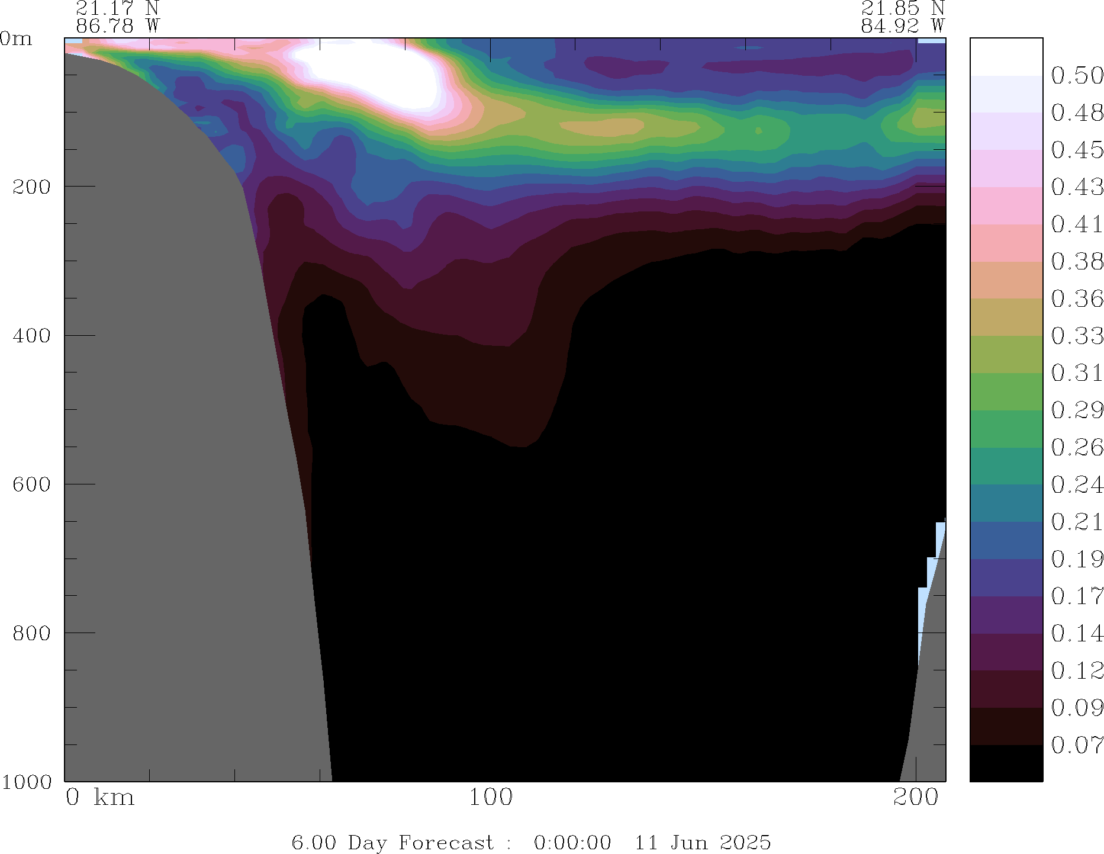
Task: Click the 200 depth axis label
Action: point(31,187)
